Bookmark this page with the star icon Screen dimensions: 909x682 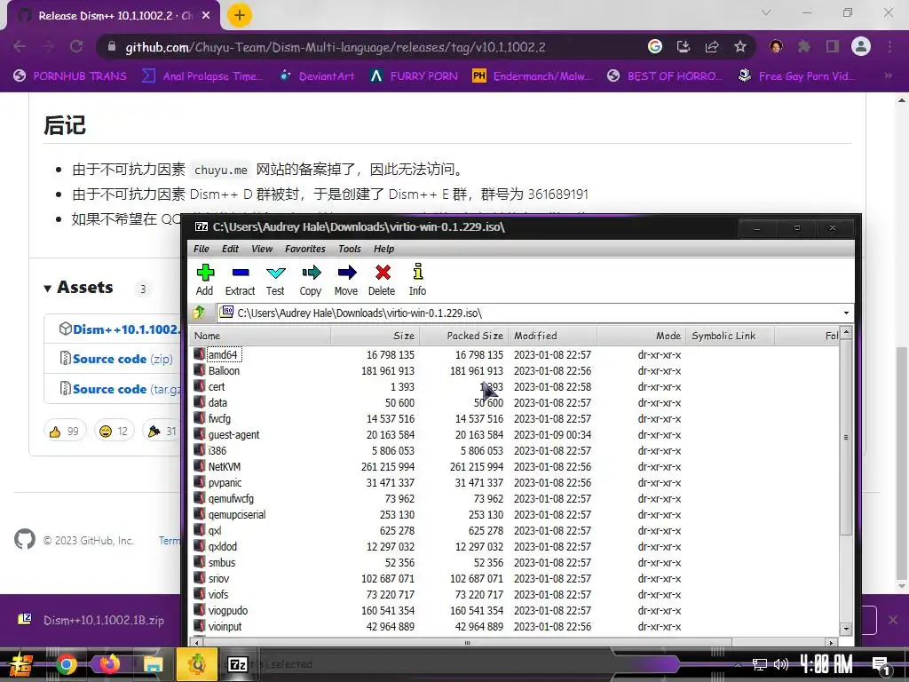click(739, 46)
